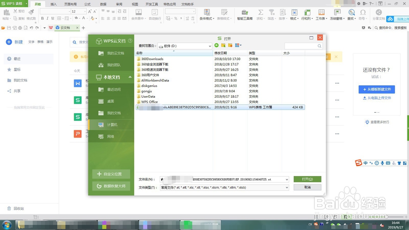
Task: Open the WPS 表格 application menu
Action: (x=14, y=4)
